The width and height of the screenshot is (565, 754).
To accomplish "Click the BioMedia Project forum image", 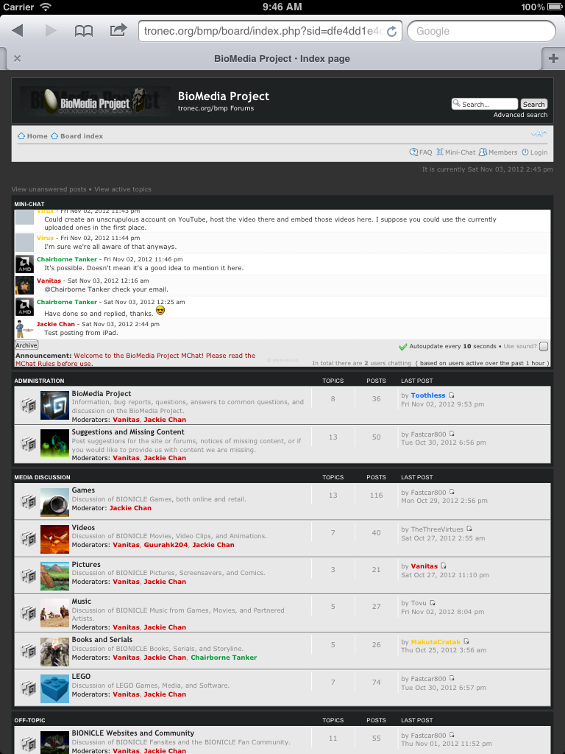I will click(x=54, y=405).
